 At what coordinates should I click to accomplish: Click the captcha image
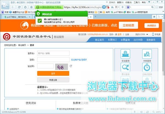[x=61, y=67]
